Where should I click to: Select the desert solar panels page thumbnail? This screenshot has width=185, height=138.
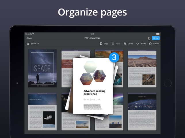coord(142,68)
